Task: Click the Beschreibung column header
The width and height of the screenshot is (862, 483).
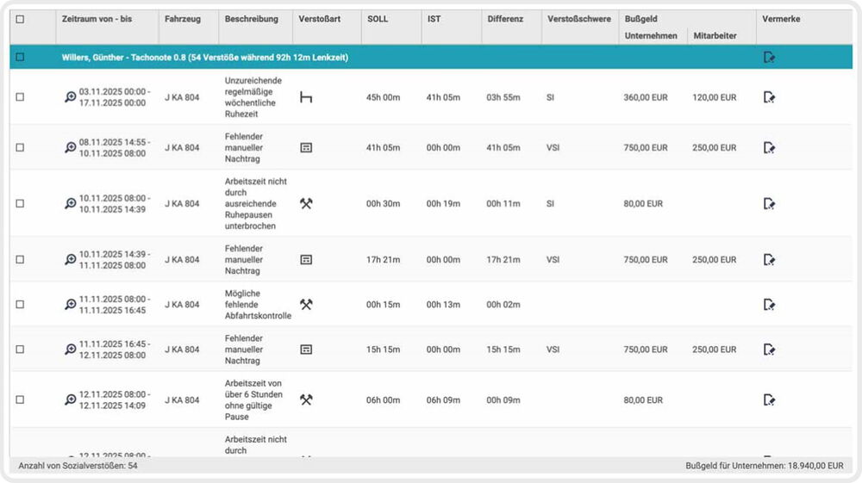Action: tap(251, 19)
